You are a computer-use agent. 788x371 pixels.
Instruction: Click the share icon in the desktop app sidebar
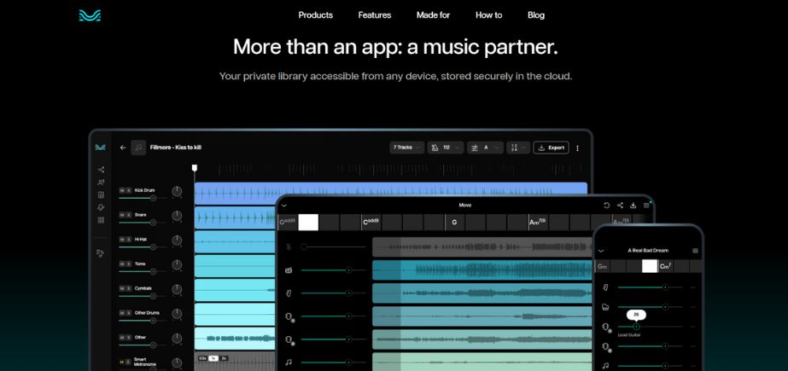[101, 170]
